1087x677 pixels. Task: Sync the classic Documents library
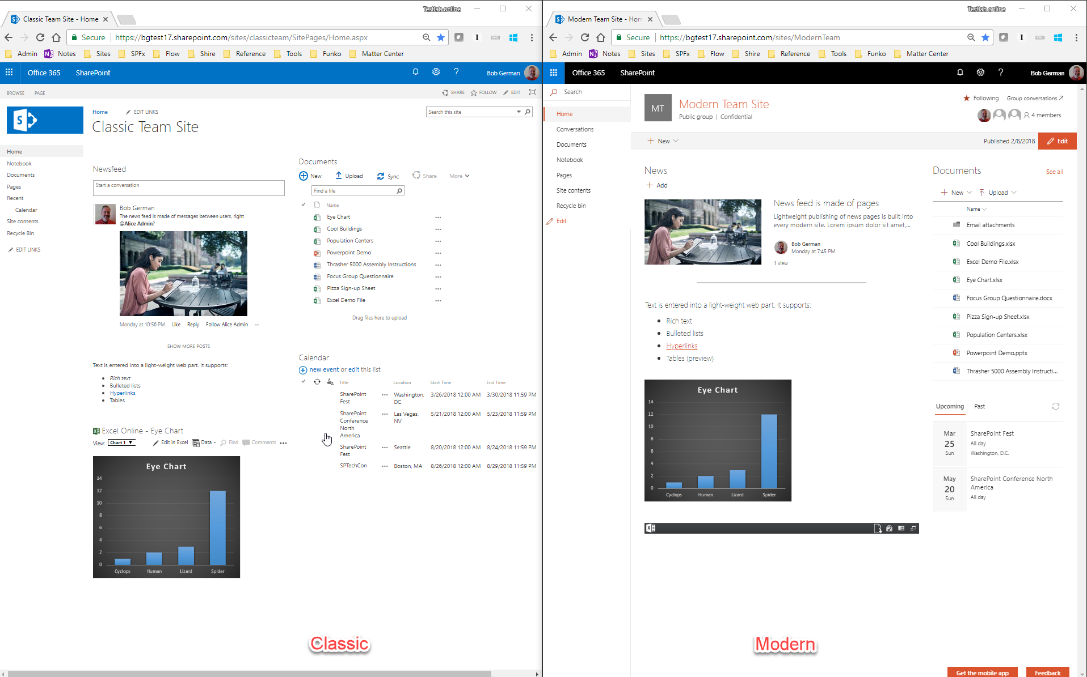pos(388,176)
